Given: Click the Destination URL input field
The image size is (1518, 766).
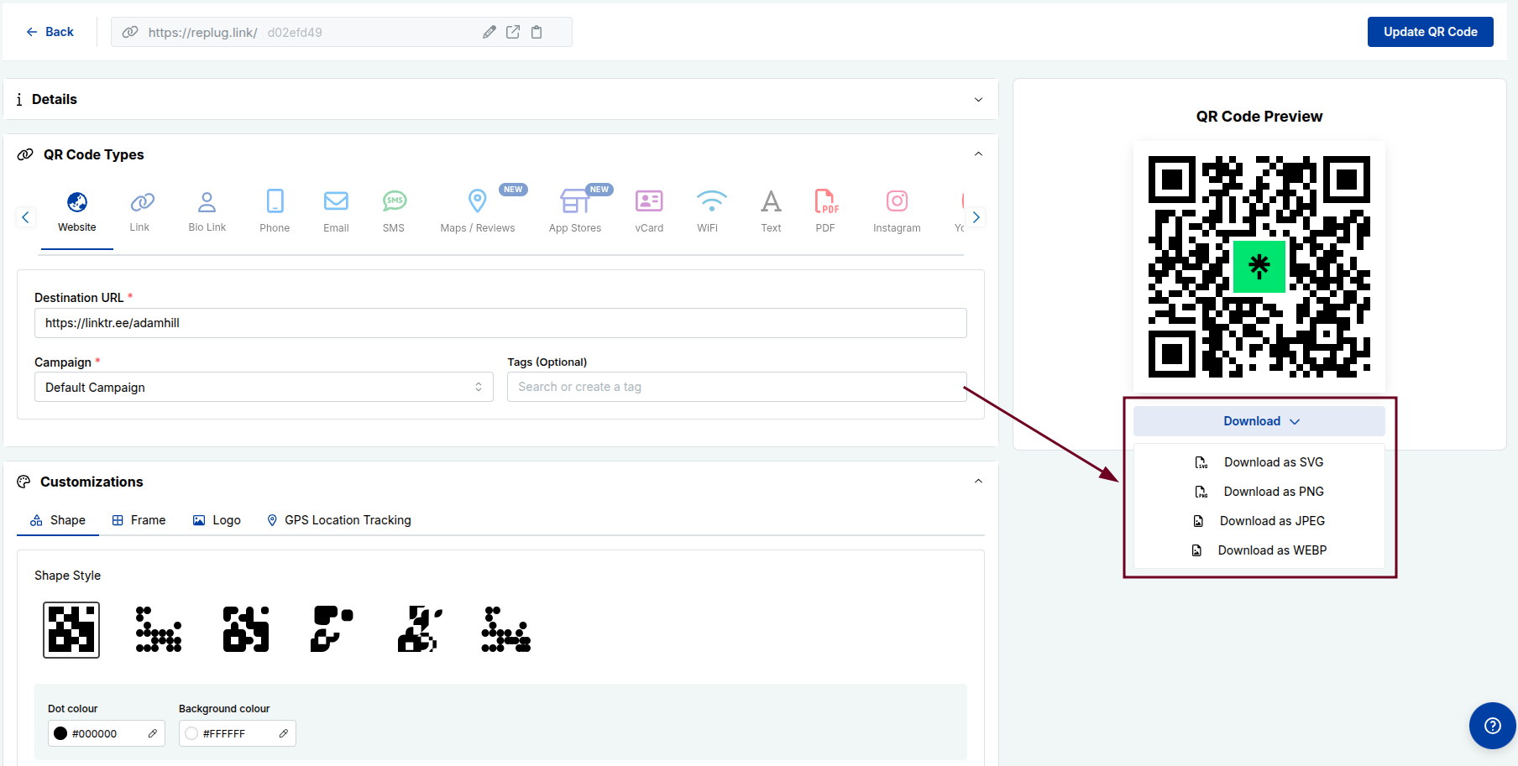Looking at the screenshot, I should tap(500, 323).
